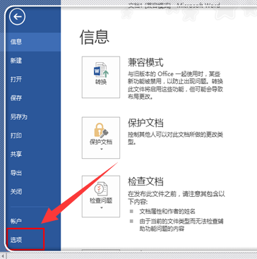257x259 pixels.
Task: Click the 保护文档 lock and key icon
Action: (101, 130)
